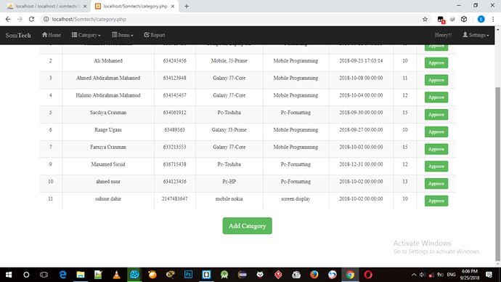This screenshot has height=282, width=501.
Task: Approve Ali Mohamed's request
Action: click(x=436, y=63)
